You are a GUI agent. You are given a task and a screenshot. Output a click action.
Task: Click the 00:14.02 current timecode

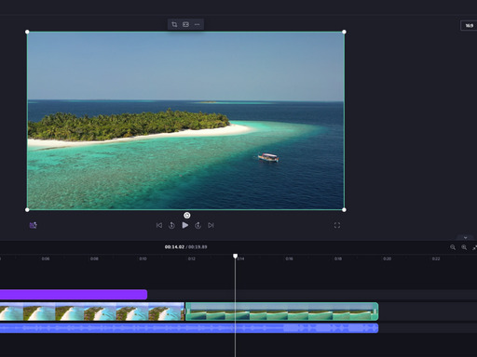174,247
